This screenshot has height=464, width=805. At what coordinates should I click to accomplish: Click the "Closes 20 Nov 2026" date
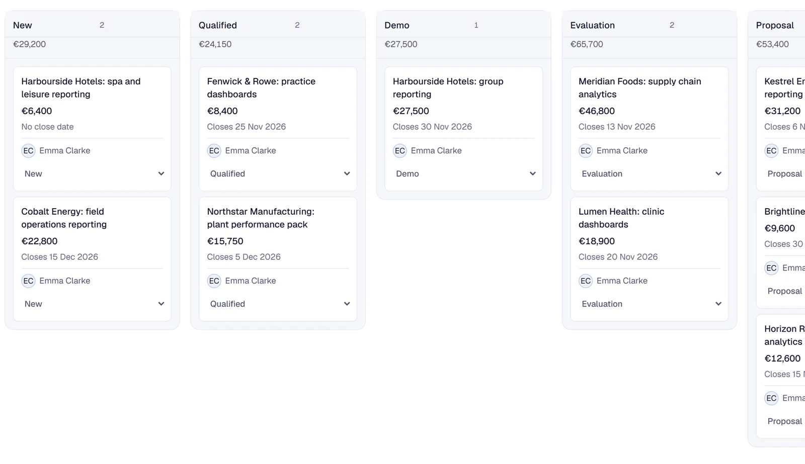[618, 257]
